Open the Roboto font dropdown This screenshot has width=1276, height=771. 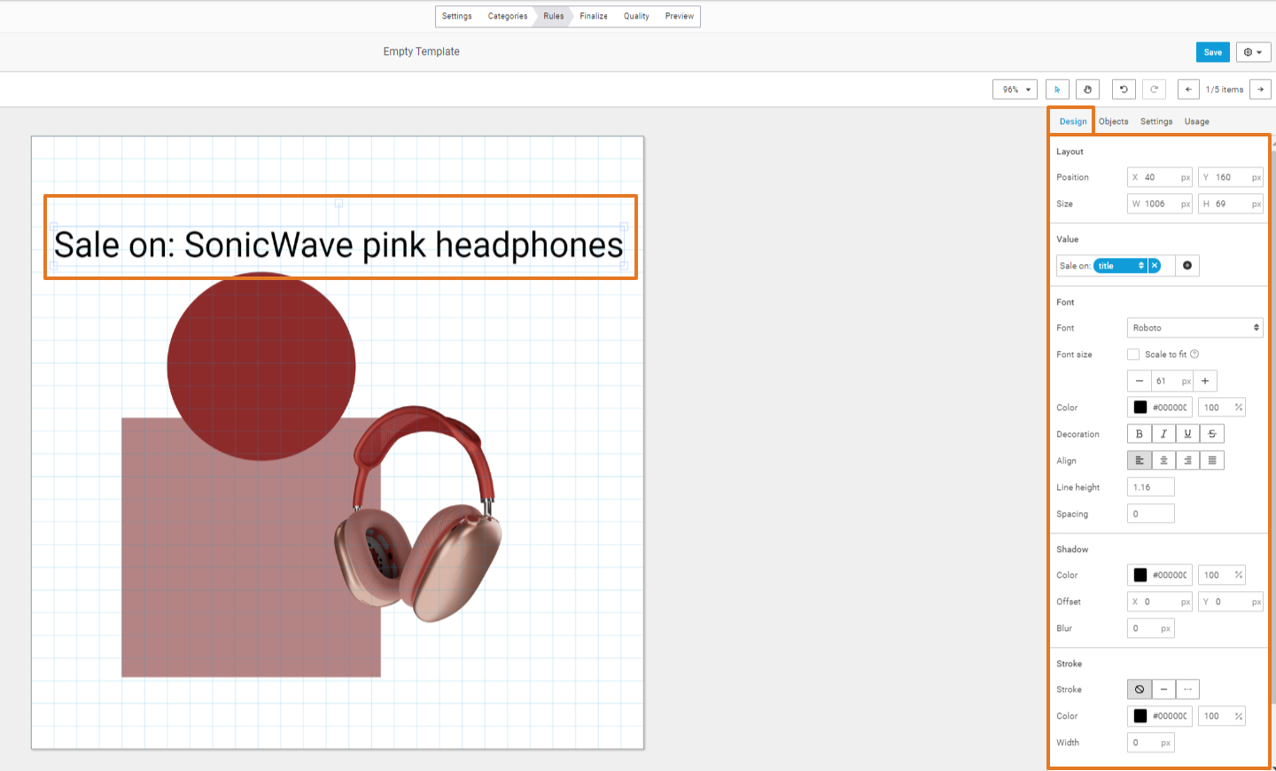[1194, 328]
